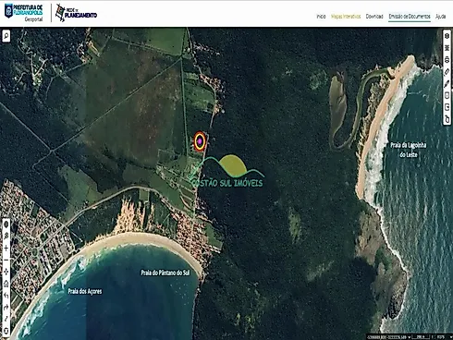Activate the pan arrows tool
The width and height of the screenshot is (453, 340).
click(x=6, y=272)
